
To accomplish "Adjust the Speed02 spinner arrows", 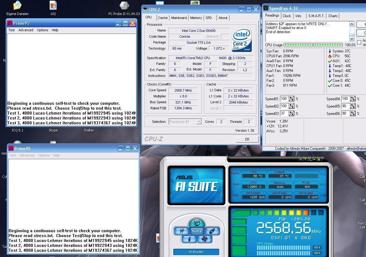I will tap(292, 106).
